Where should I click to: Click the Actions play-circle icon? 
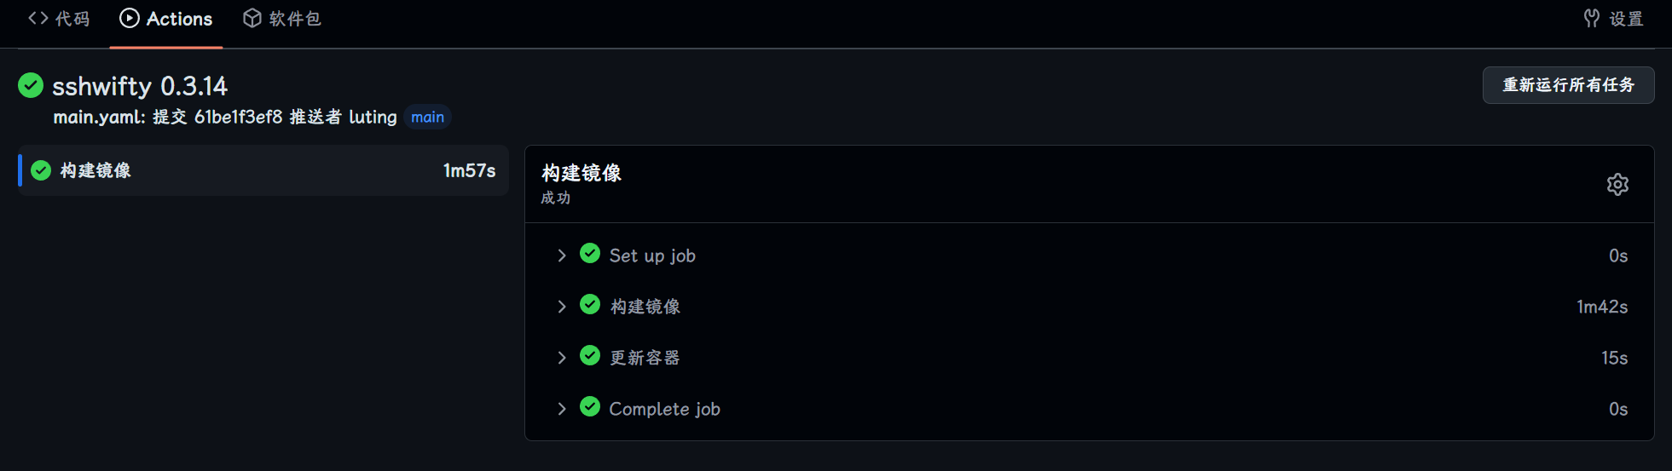[x=130, y=18]
